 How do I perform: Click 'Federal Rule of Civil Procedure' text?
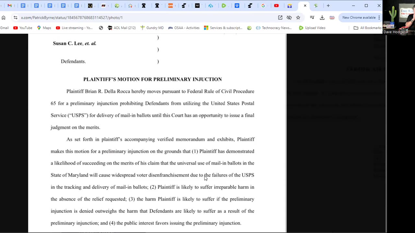pos(220,91)
